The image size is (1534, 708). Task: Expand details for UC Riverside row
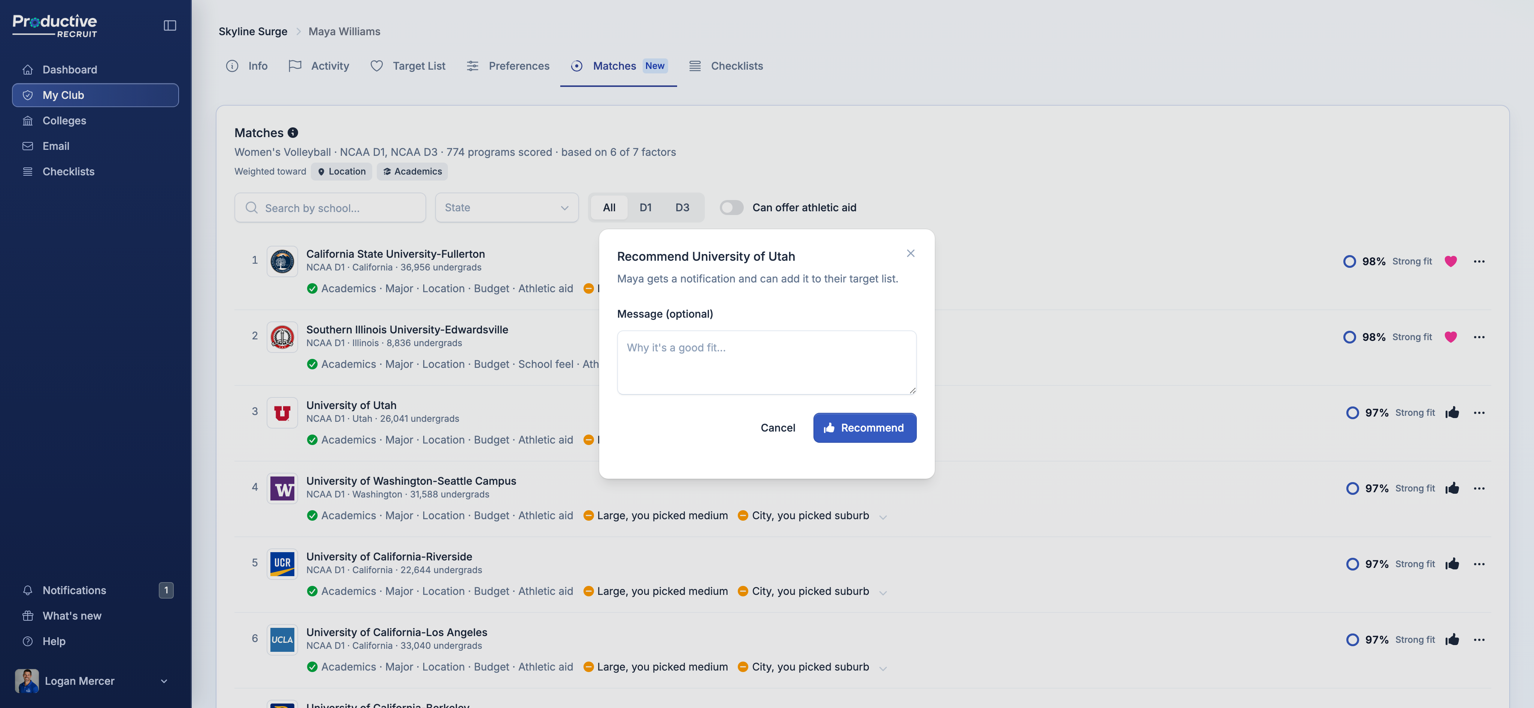tap(883, 593)
